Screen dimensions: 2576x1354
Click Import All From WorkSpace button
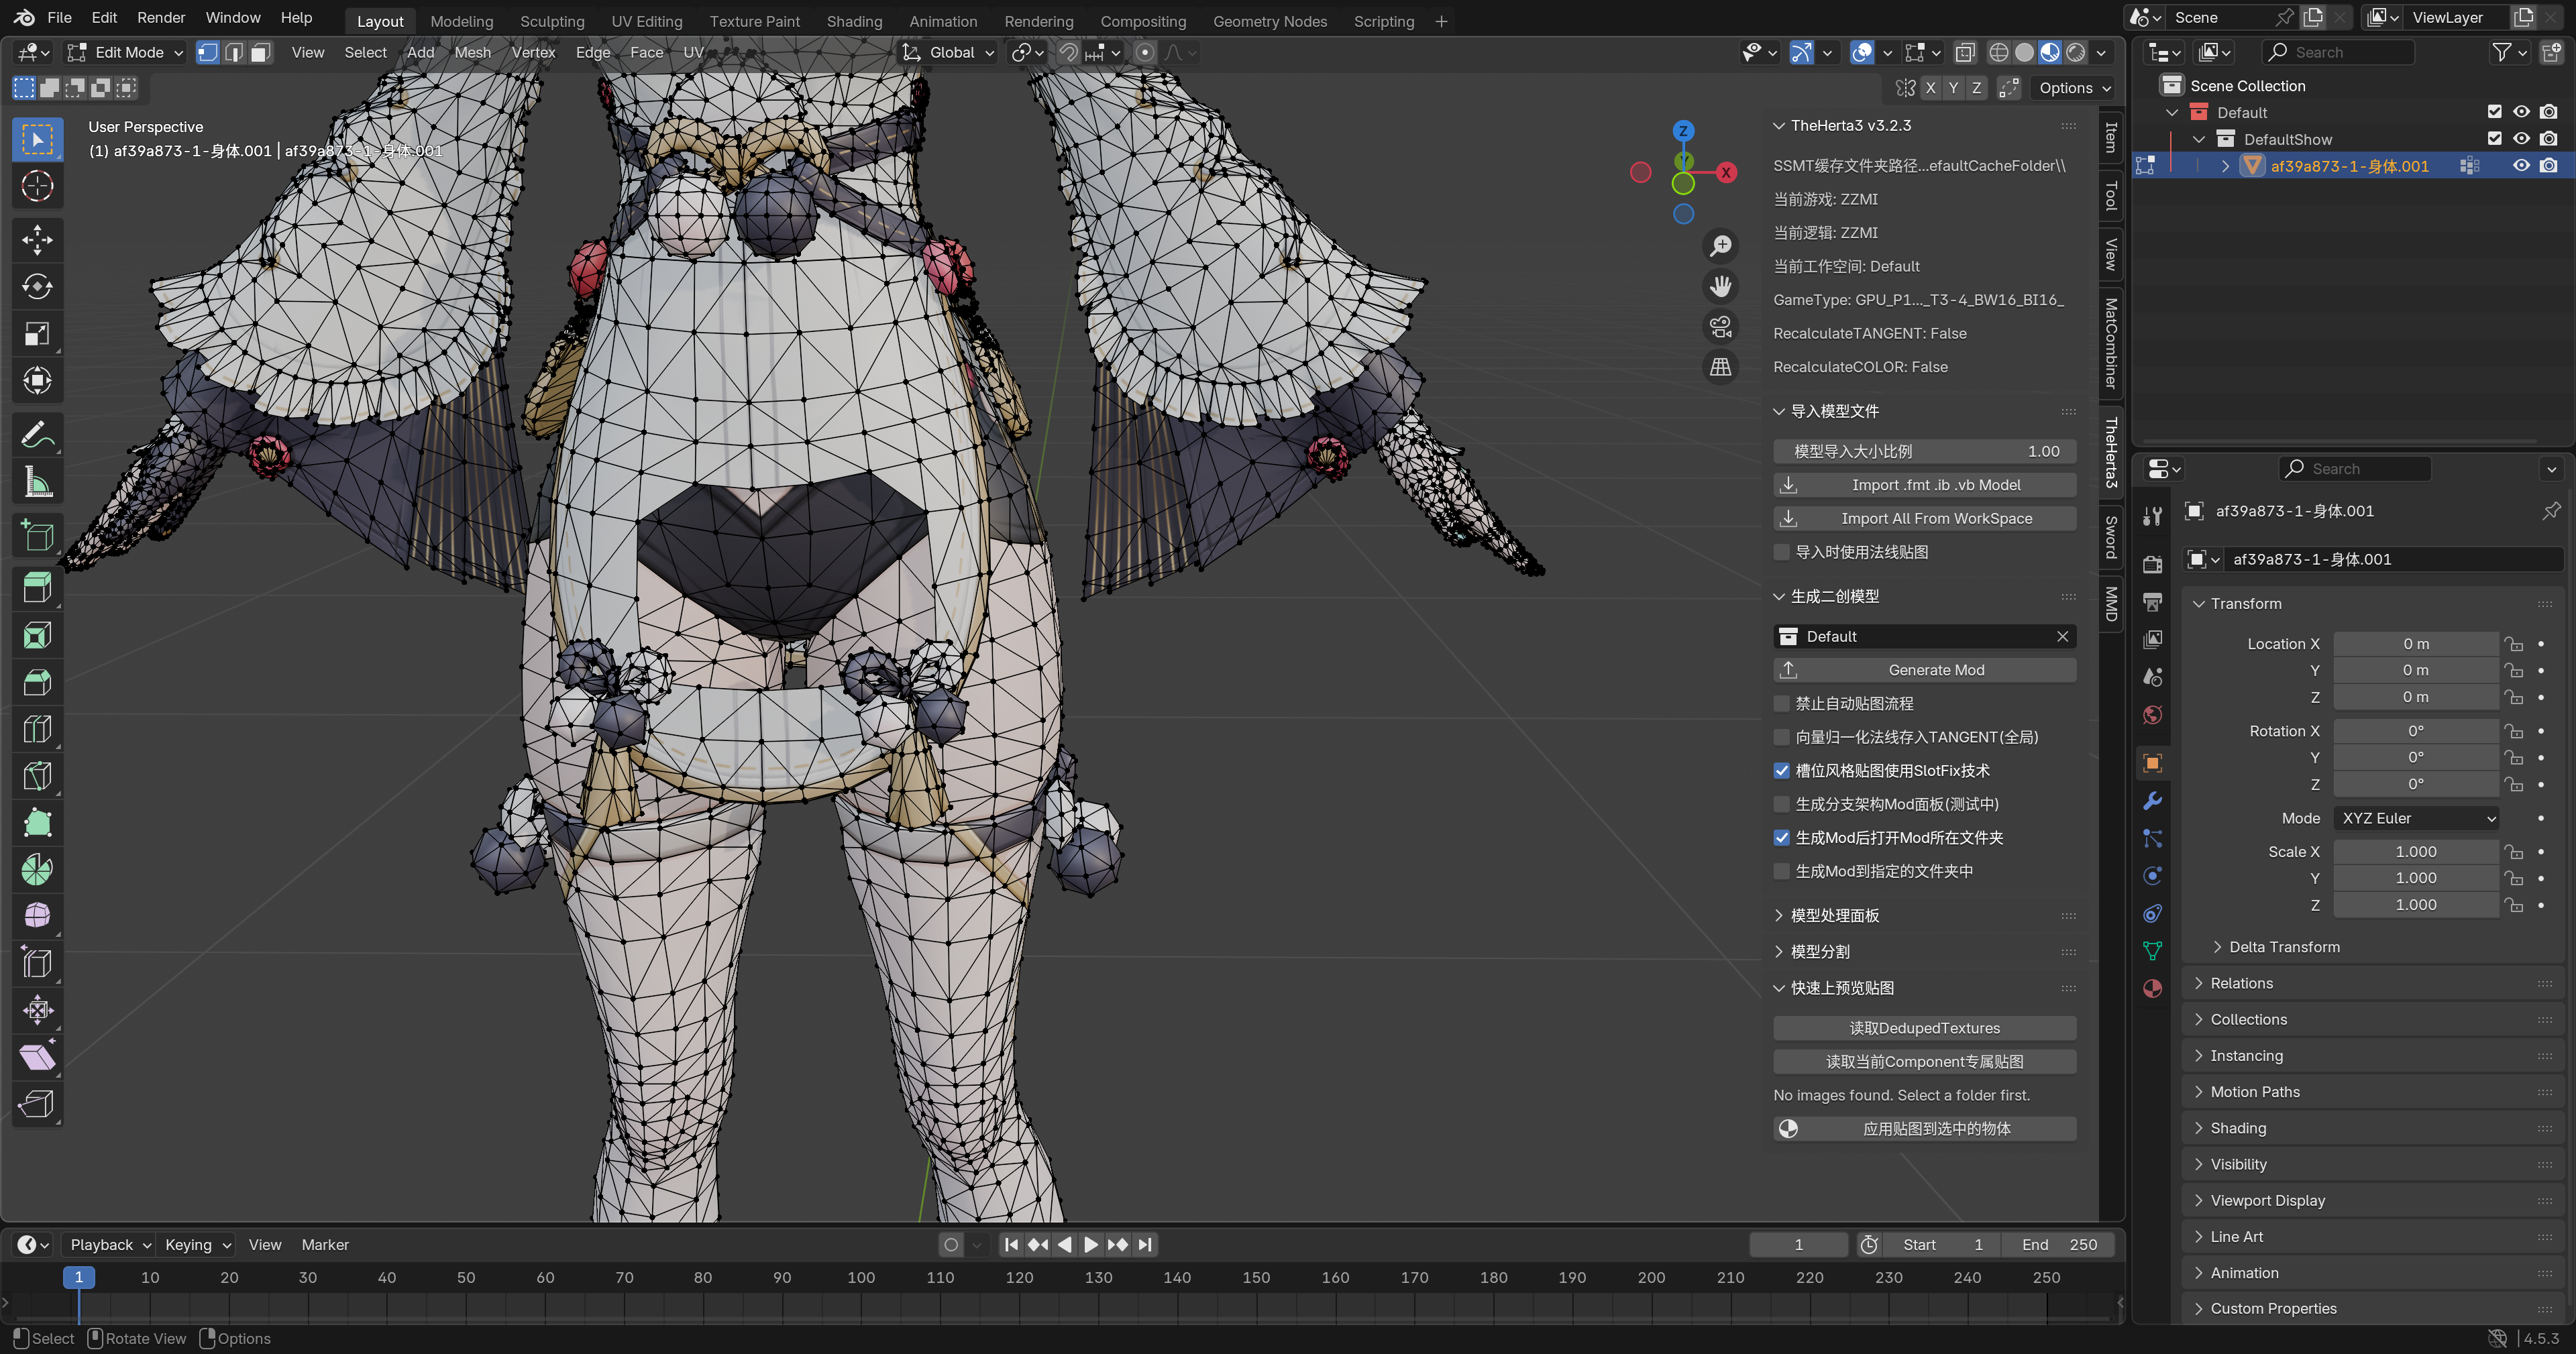tap(1924, 518)
